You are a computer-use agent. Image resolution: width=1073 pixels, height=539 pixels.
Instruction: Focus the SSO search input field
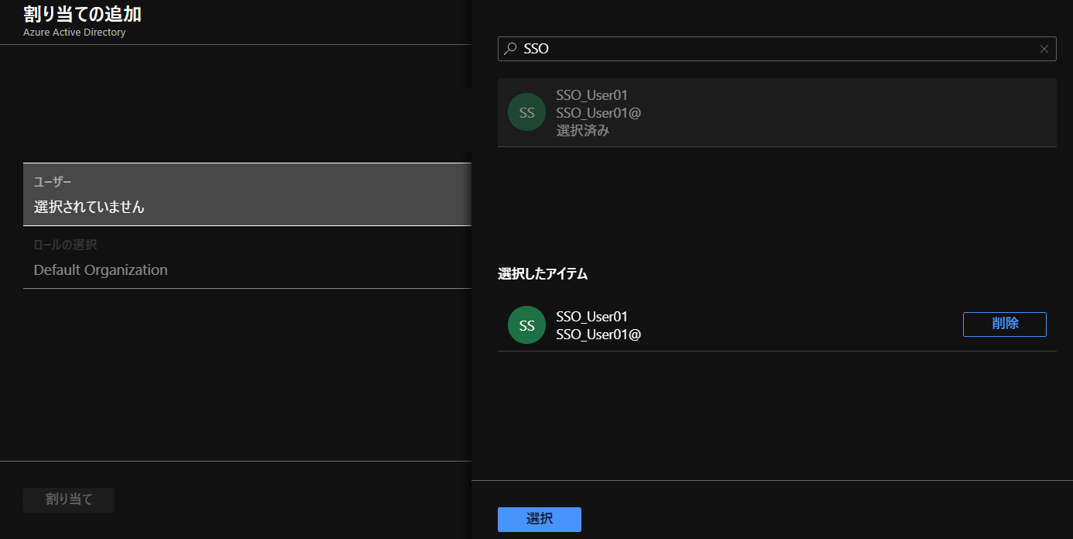pos(774,49)
